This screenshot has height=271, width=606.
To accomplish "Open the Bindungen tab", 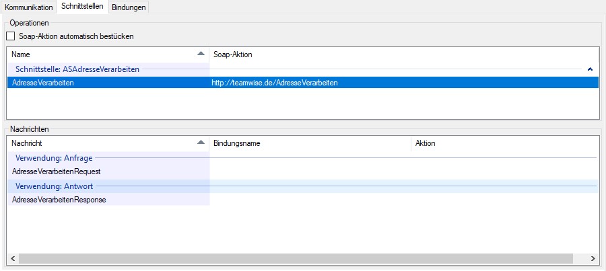I will pos(128,7).
